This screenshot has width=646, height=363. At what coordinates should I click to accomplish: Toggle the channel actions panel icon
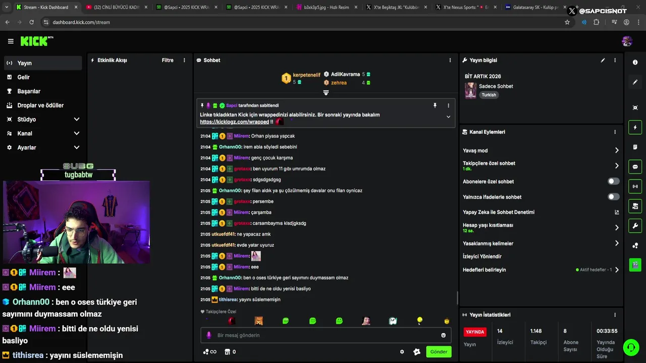[635, 206]
